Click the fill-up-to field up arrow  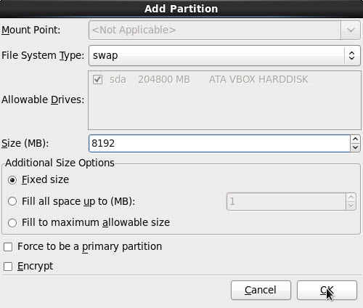click(x=351, y=198)
